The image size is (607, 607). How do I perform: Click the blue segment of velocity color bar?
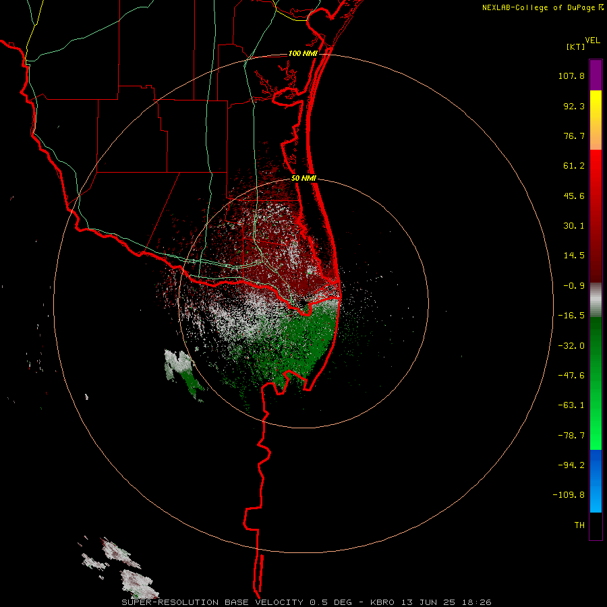[596, 481]
